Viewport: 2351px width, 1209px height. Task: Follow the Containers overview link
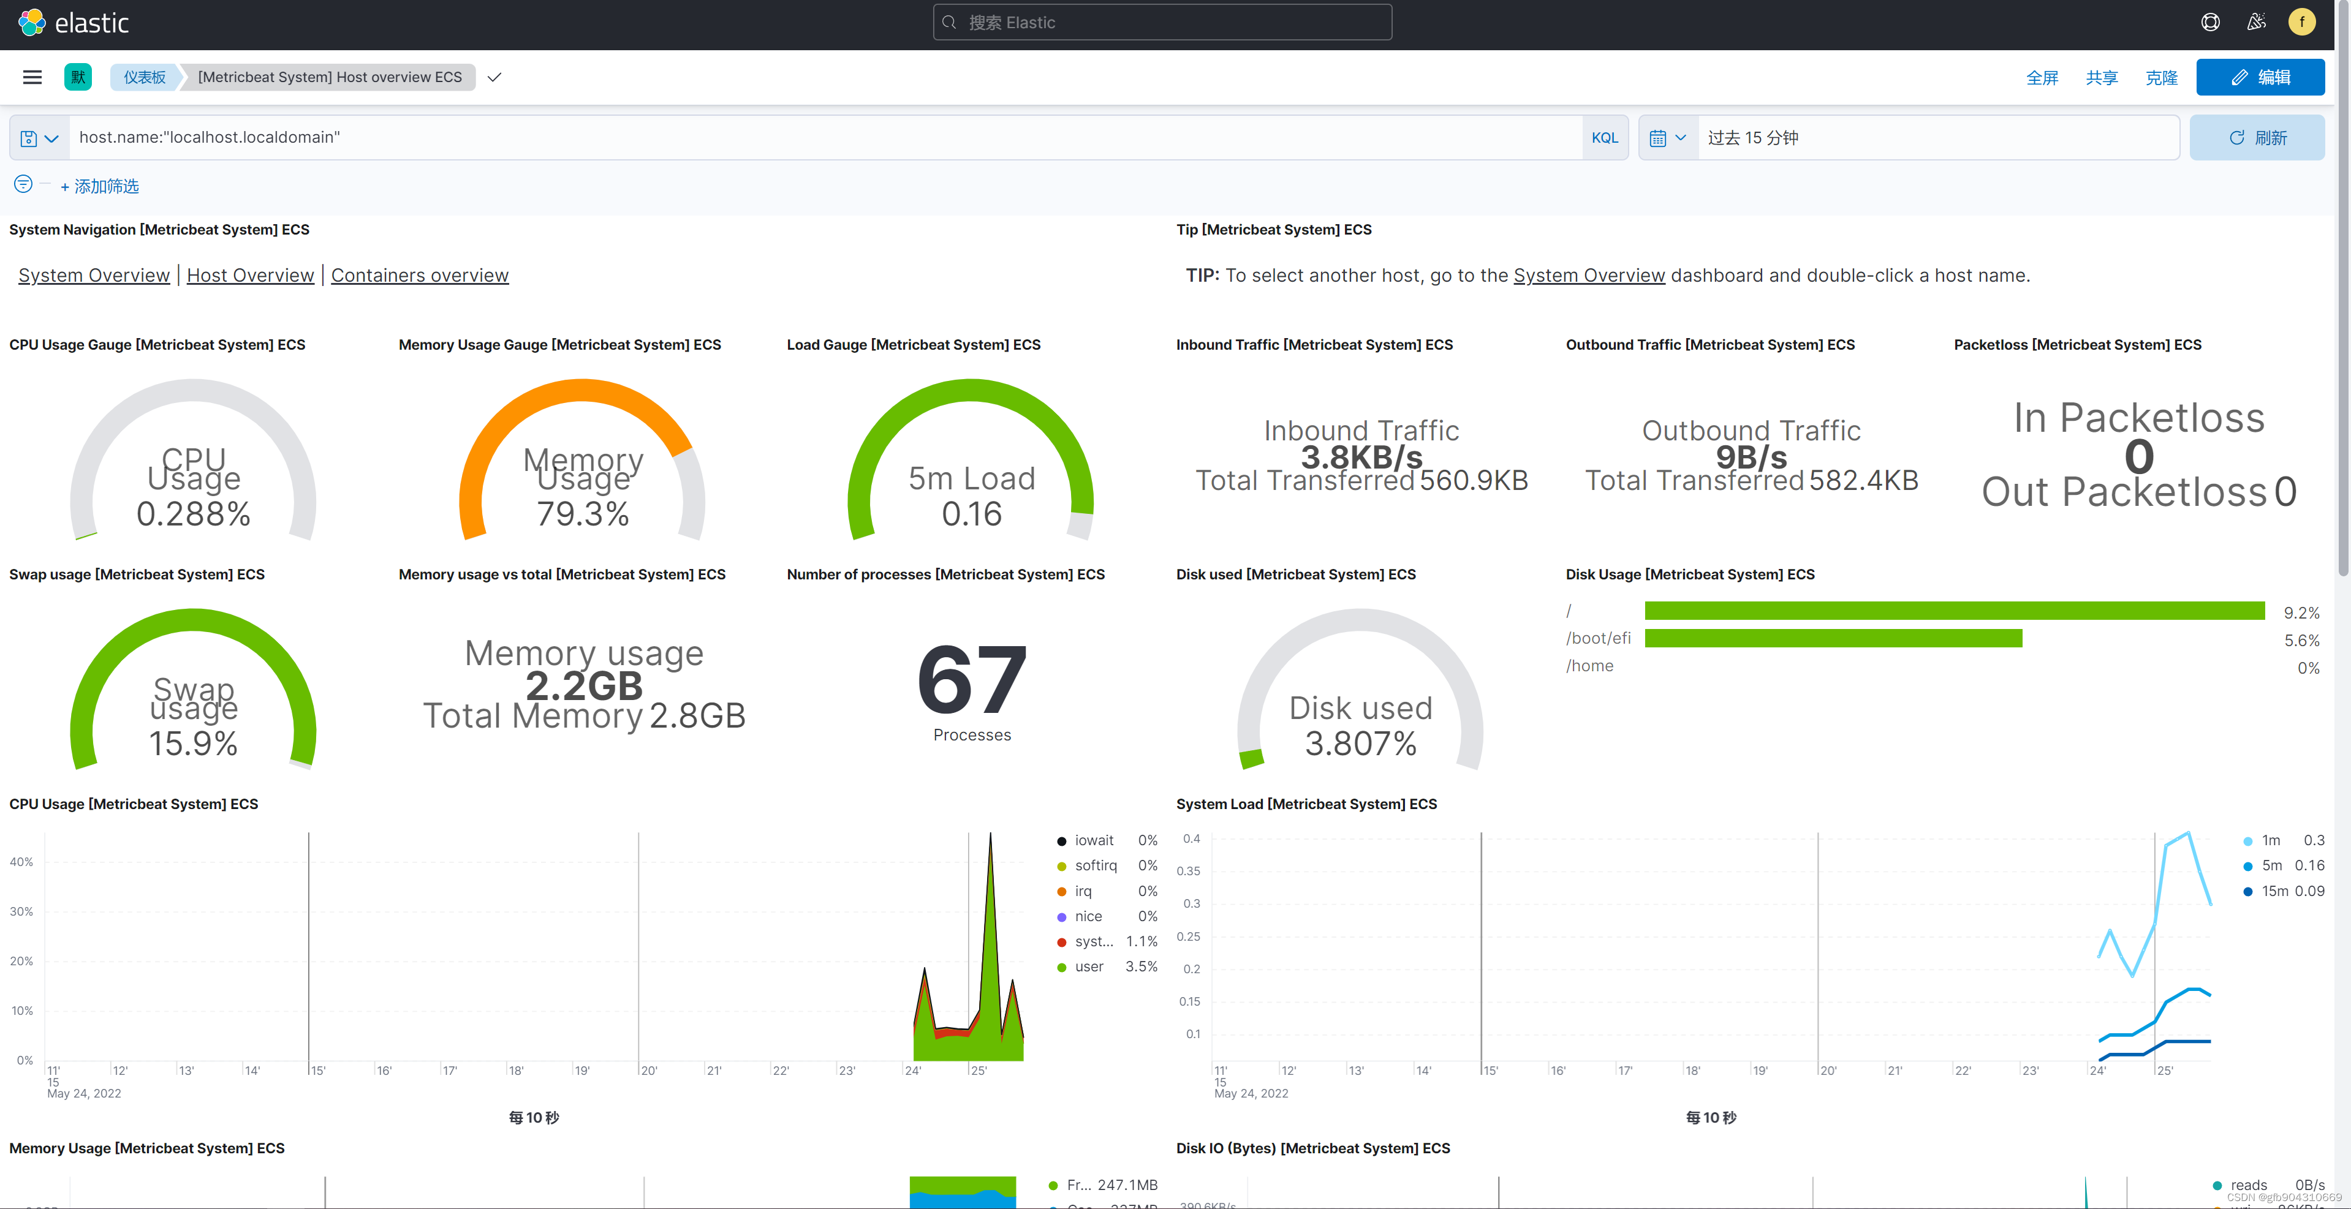click(x=419, y=276)
